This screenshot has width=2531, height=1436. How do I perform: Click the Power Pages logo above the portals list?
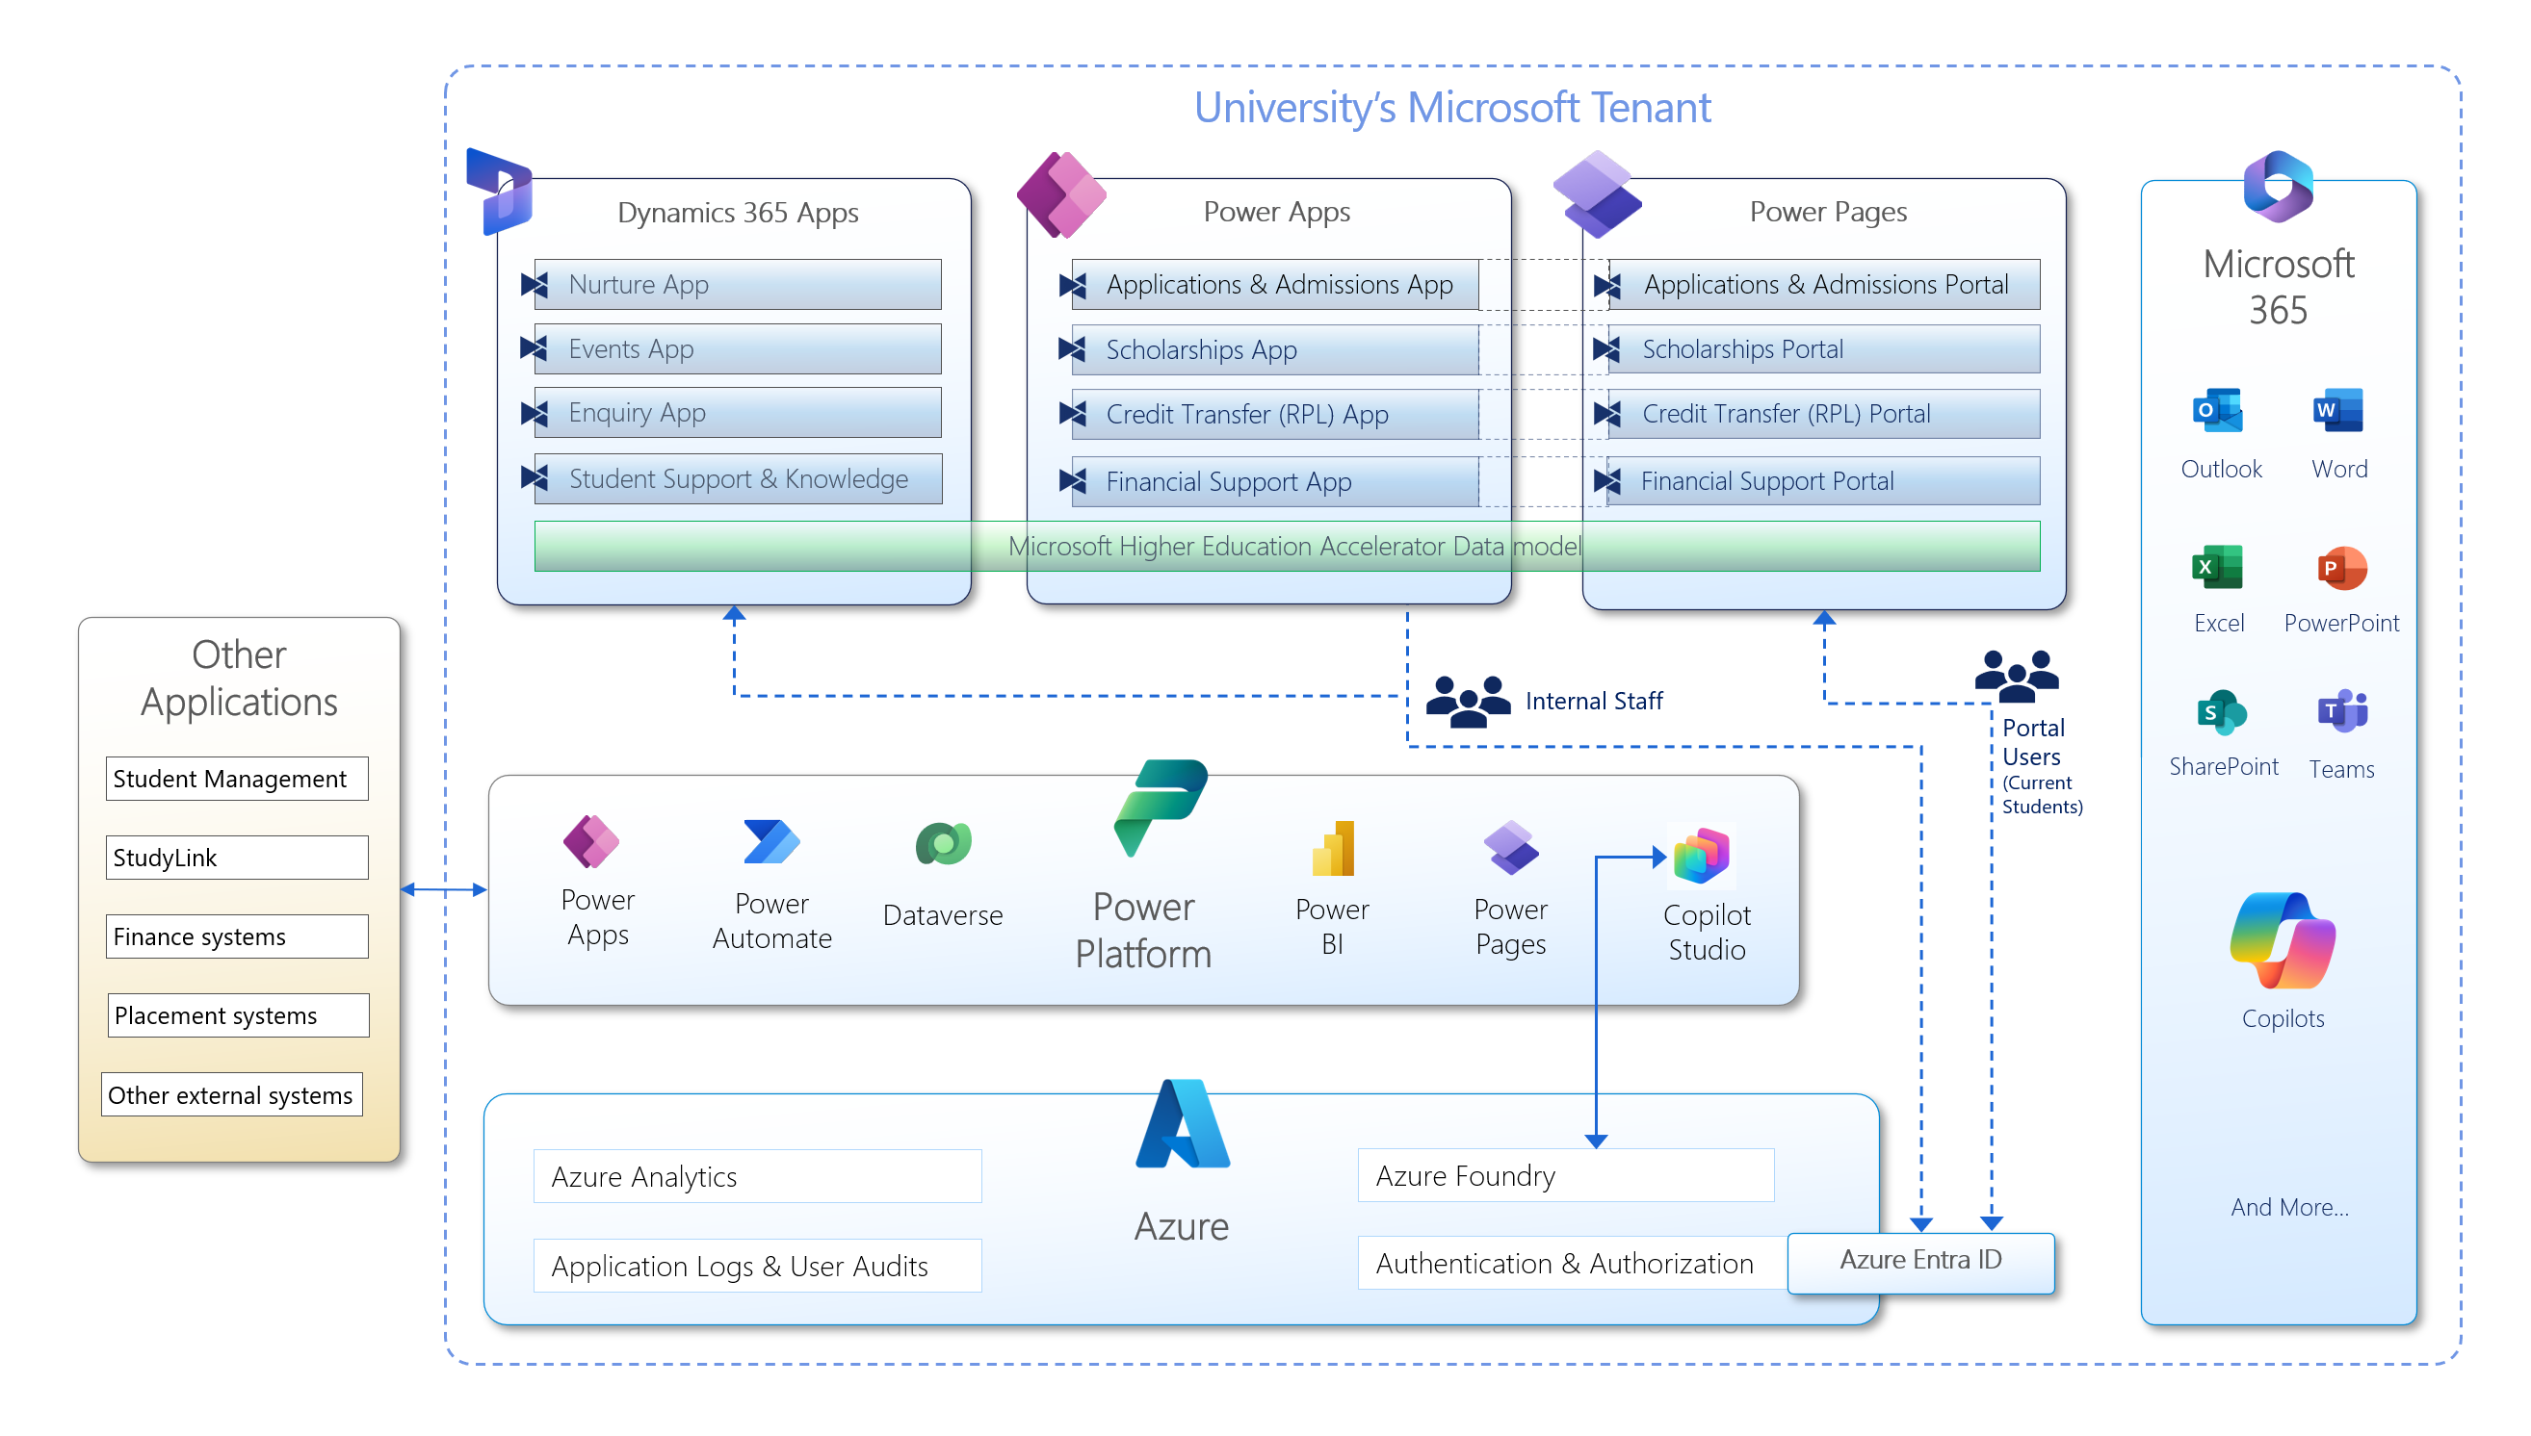1596,193
